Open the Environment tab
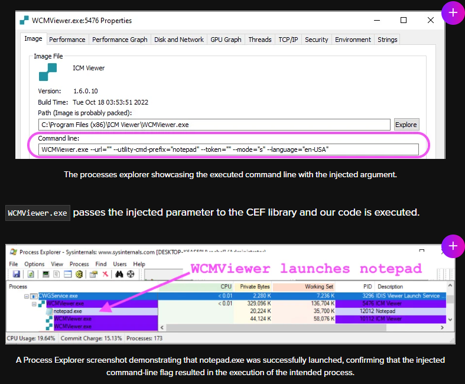 [353, 40]
